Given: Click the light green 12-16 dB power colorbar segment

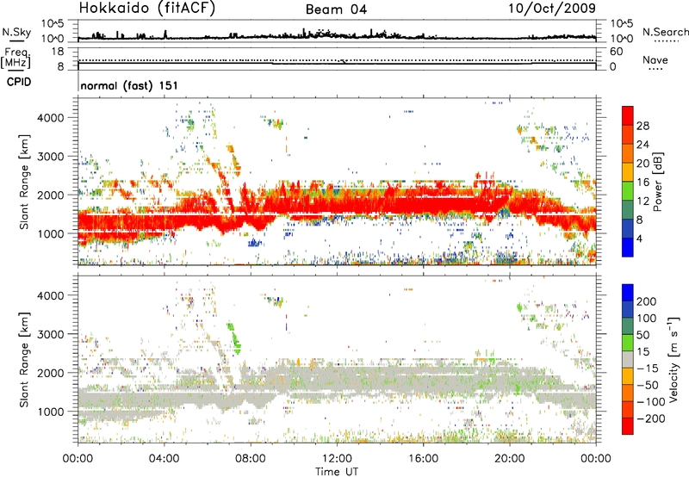Looking at the screenshot, I should (628, 190).
